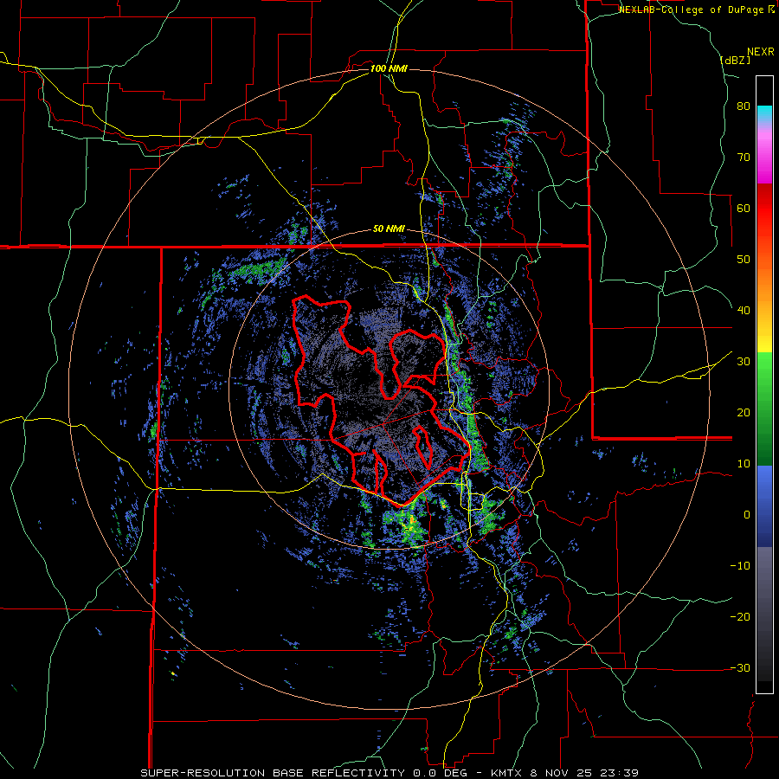The width and height of the screenshot is (779, 779).
Task: Click the 70 value on the dBZ scale
Action: coord(744,157)
